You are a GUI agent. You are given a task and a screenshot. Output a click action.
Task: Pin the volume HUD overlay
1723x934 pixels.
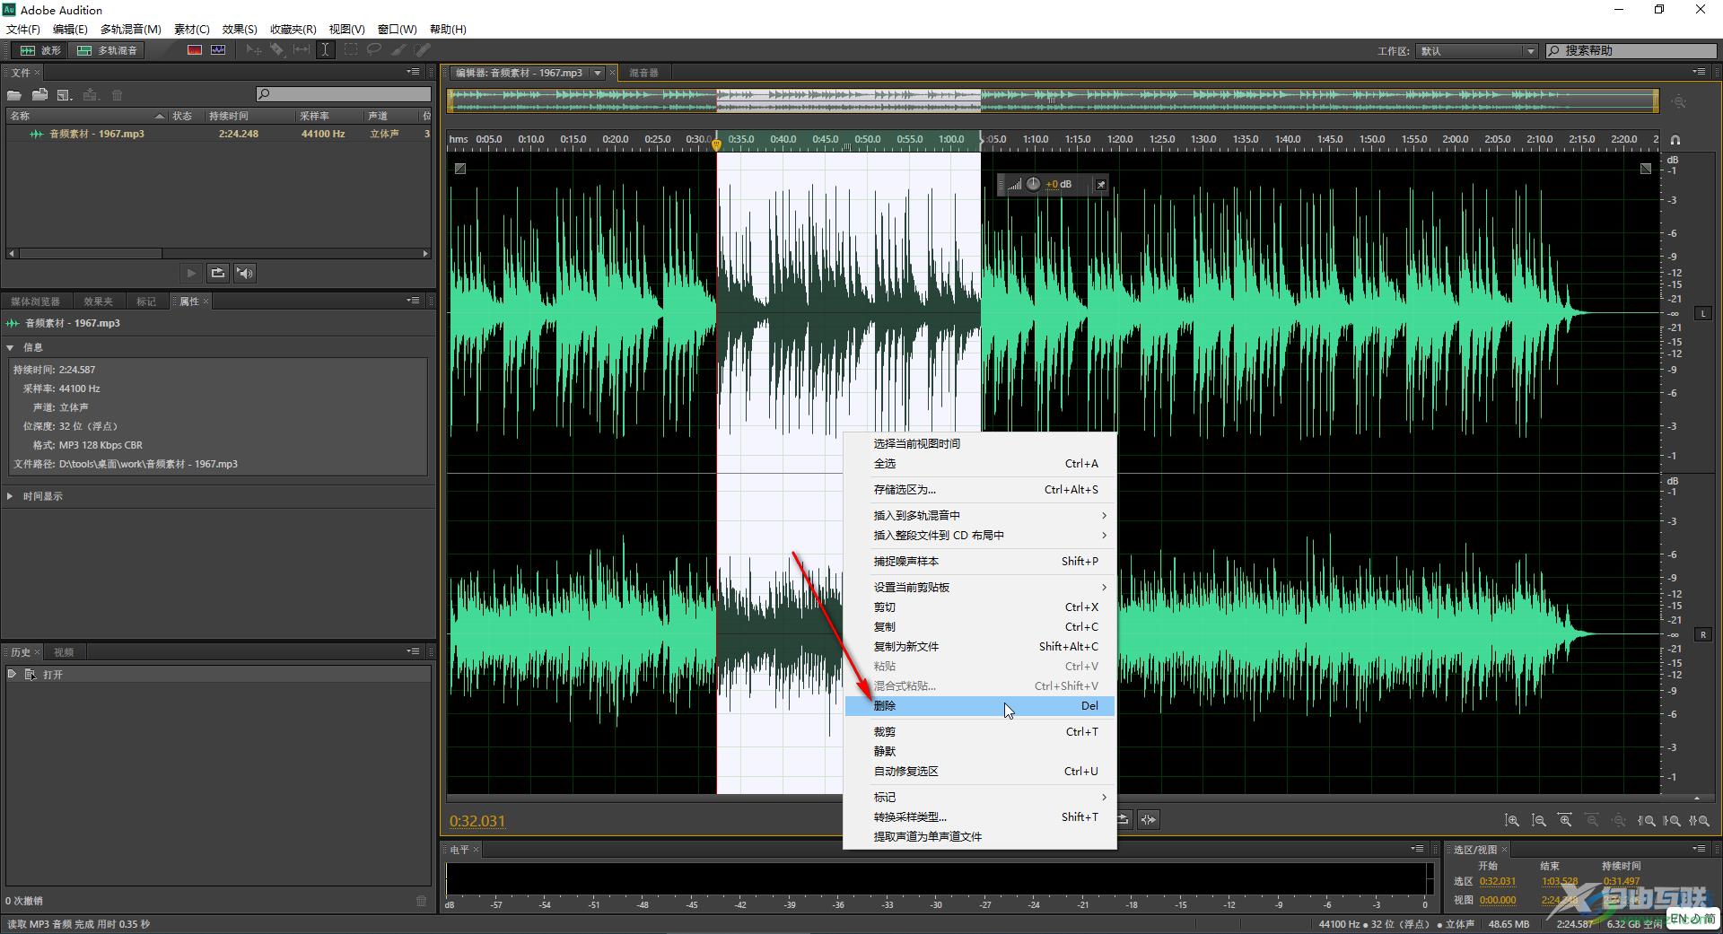1100,185
